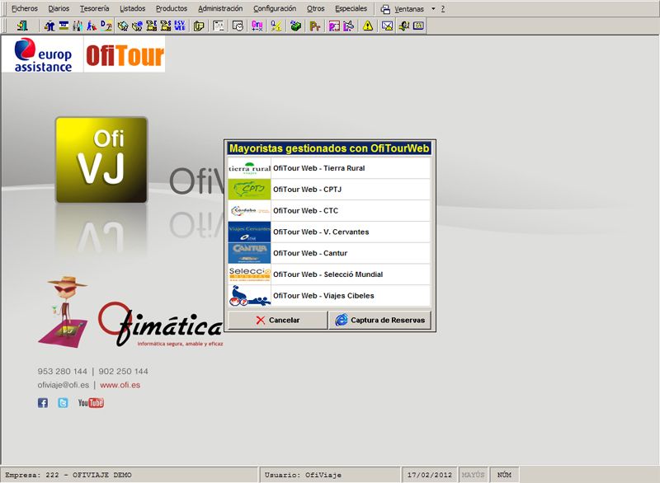Click the green money toolbar icon
Image resolution: width=660 pixels, height=483 pixels.
296,26
